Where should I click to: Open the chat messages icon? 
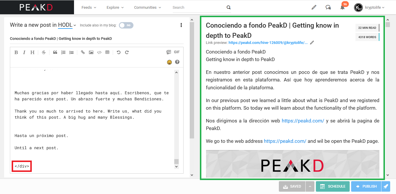328,7
